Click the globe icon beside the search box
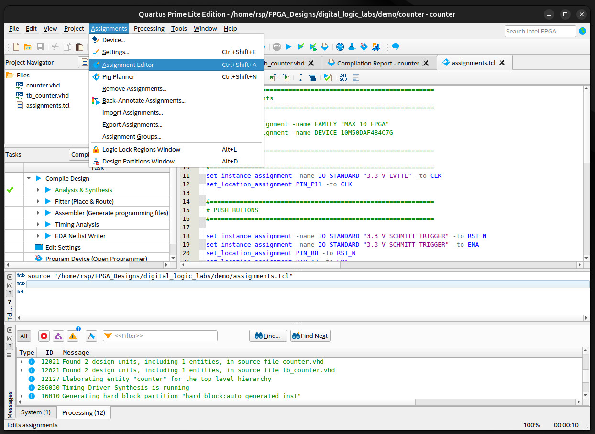595x434 pixels. [582, 31]
